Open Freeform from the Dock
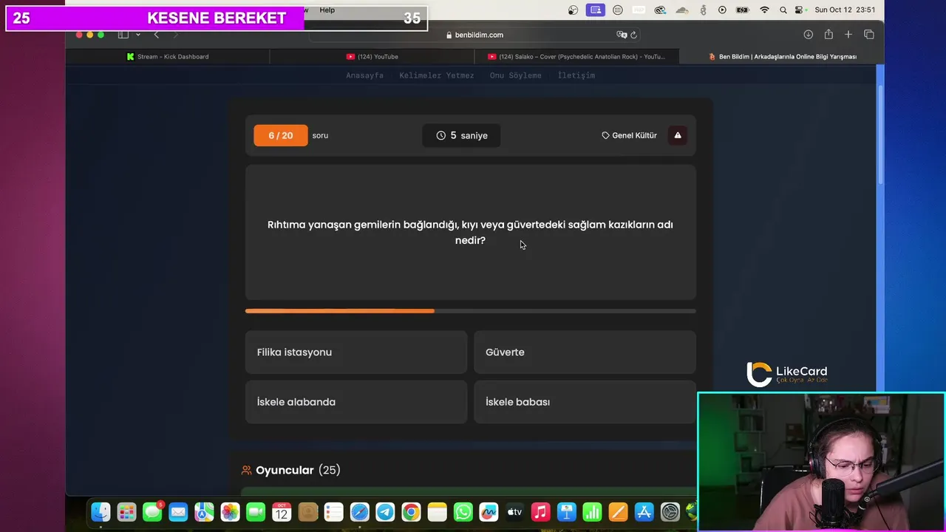Viewport: 946px width, 532px height. point(489,512)
